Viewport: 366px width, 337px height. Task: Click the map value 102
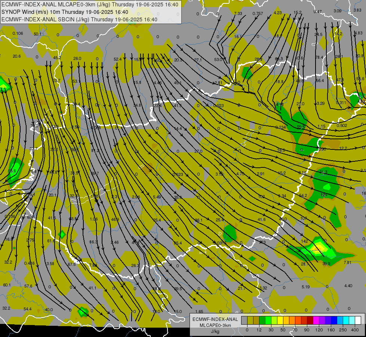coord(262,197)
